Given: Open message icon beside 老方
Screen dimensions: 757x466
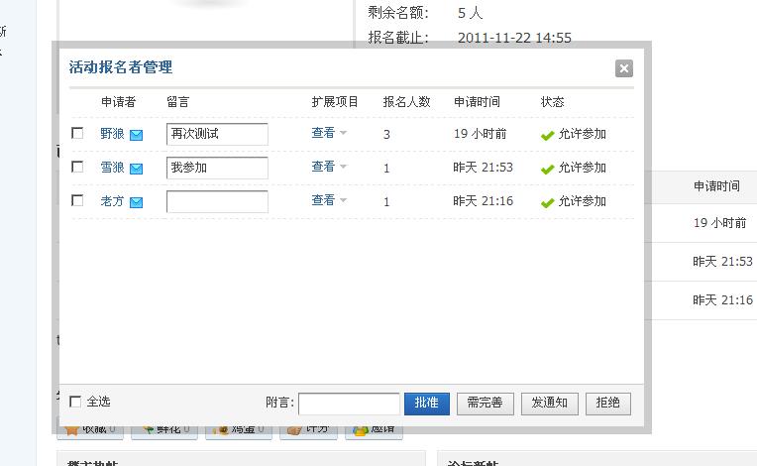Looking at the screenshot, I should click(136, 202).
